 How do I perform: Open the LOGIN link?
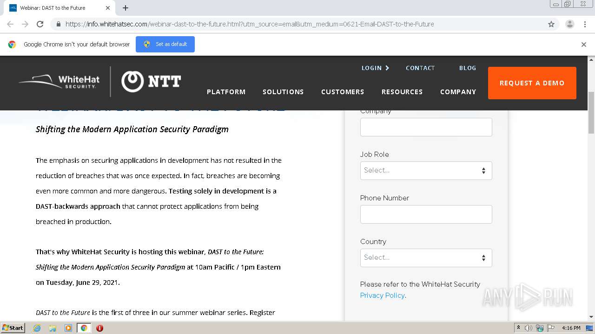click(375, 68)
